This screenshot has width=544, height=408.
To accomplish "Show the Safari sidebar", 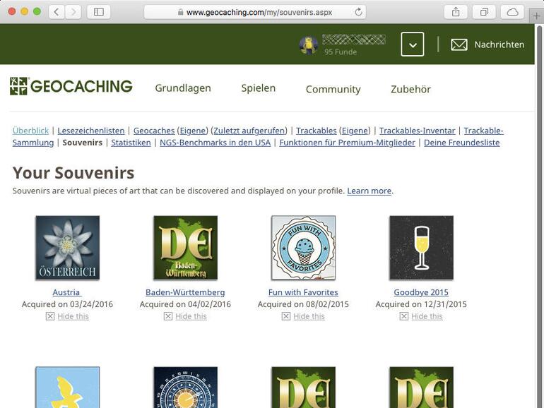I will coord(98,12).
